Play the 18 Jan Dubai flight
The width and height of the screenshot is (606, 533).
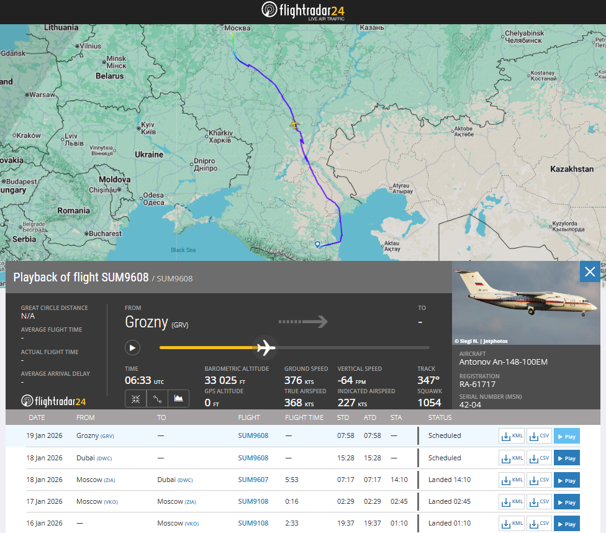566,458
